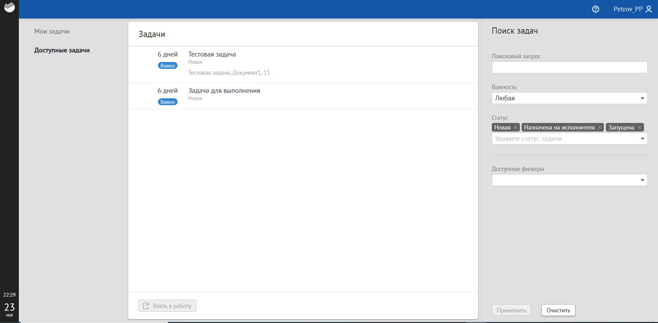Image resolution: width=658 pixels, height=323 pixels.
Task: Select Доступные задачи in sidebar
Action: tap(62, 50)
